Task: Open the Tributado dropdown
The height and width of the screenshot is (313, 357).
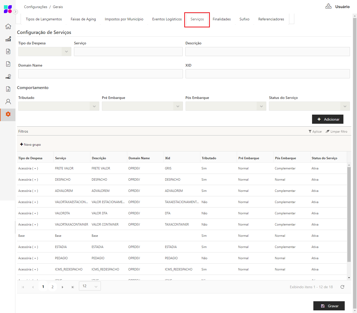Action: 59,106
